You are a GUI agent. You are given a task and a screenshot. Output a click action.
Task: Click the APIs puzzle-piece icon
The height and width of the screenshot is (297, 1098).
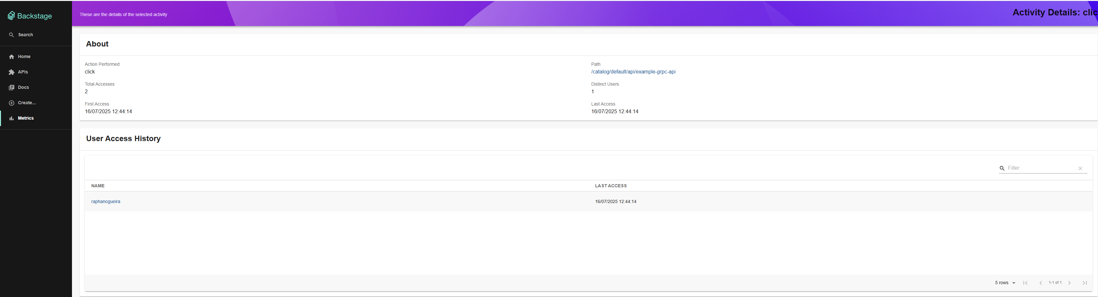[12, 72]
